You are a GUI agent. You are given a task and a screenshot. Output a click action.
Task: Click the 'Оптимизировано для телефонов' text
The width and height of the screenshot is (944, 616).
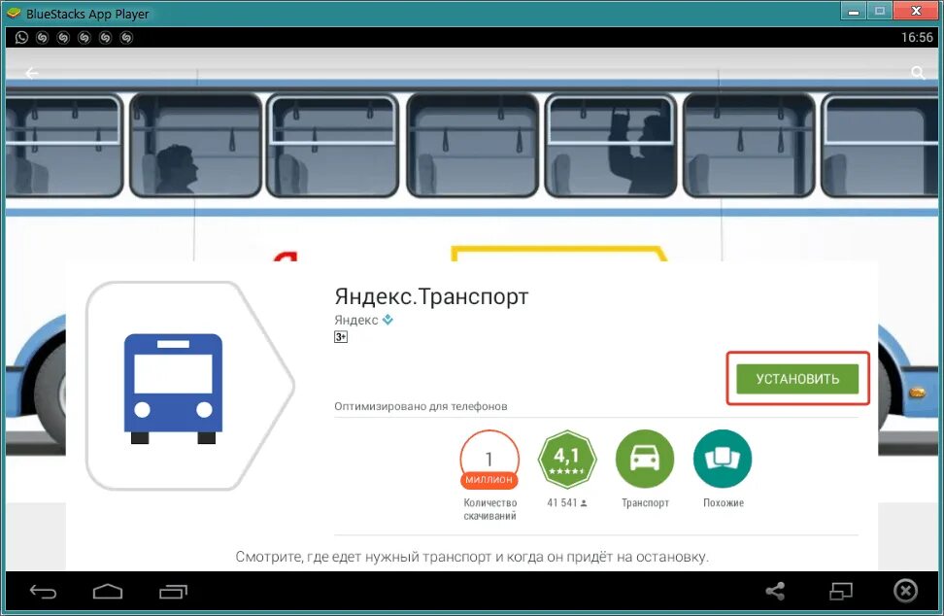coord(421,406)
